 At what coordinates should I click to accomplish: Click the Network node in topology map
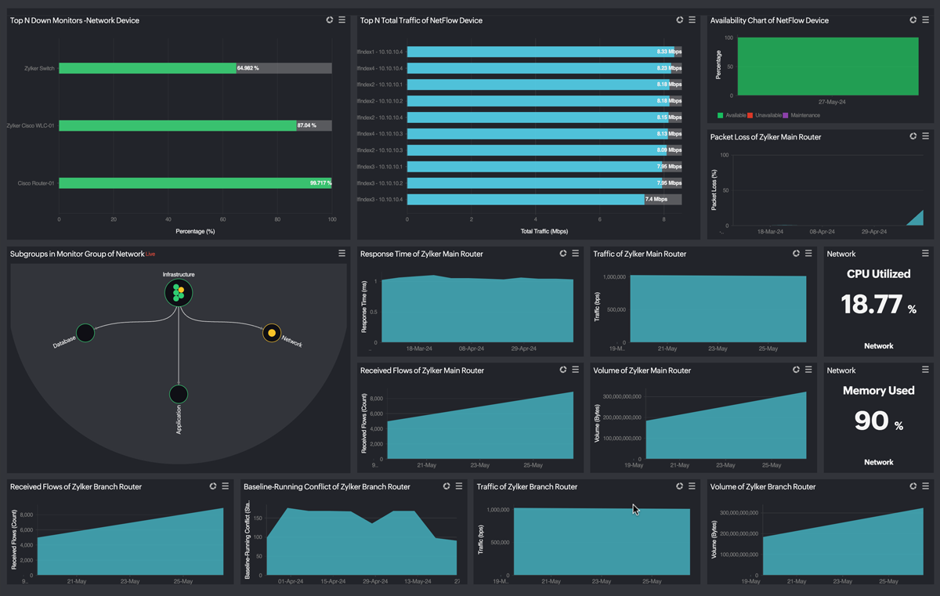(272, 333)
